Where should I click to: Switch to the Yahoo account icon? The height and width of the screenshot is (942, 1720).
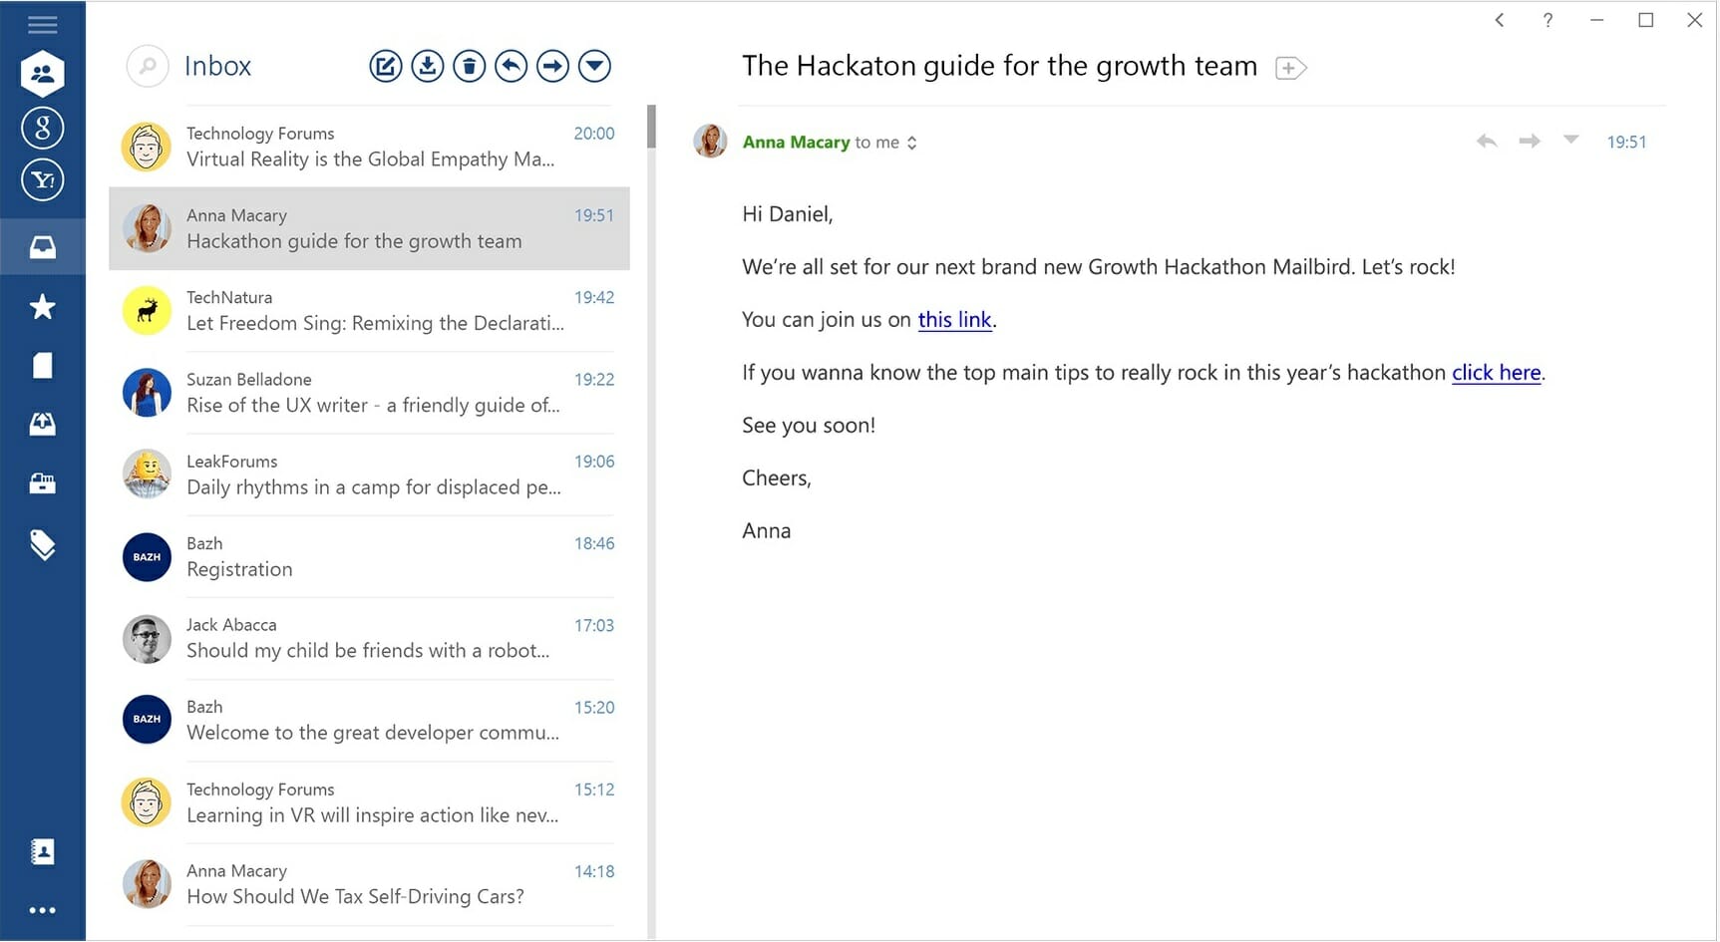click(43, 180)
